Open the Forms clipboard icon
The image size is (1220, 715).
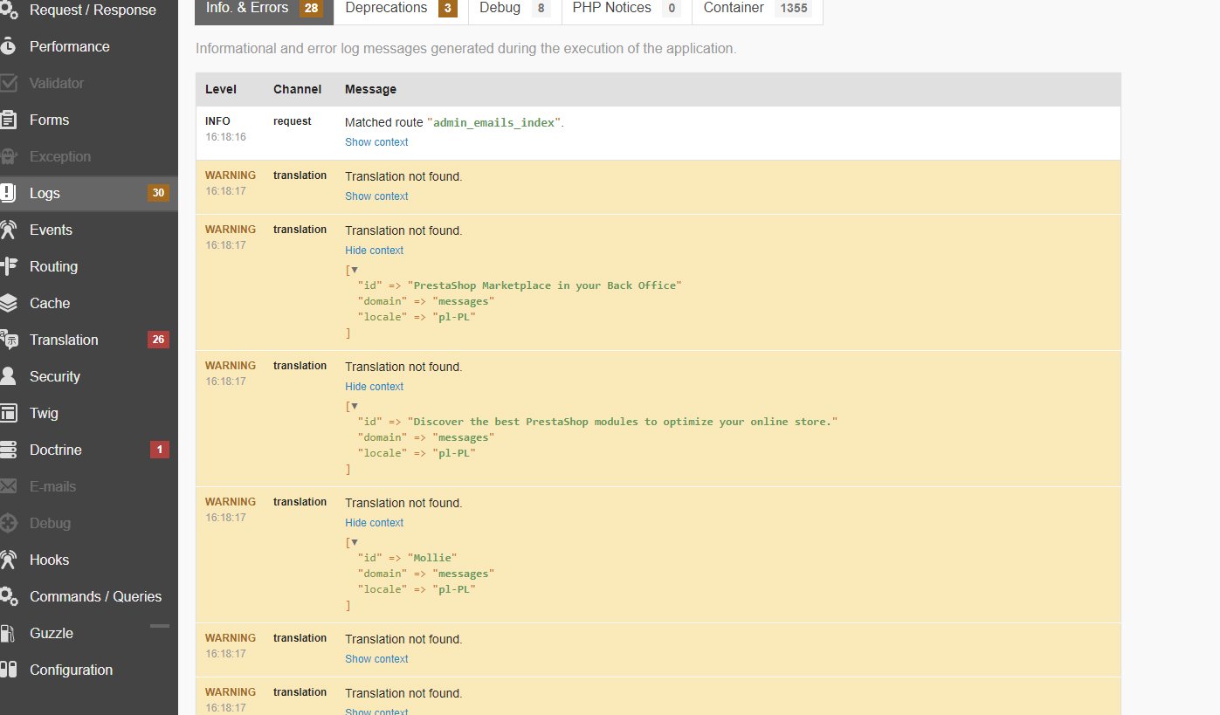(x=9, y=120)
